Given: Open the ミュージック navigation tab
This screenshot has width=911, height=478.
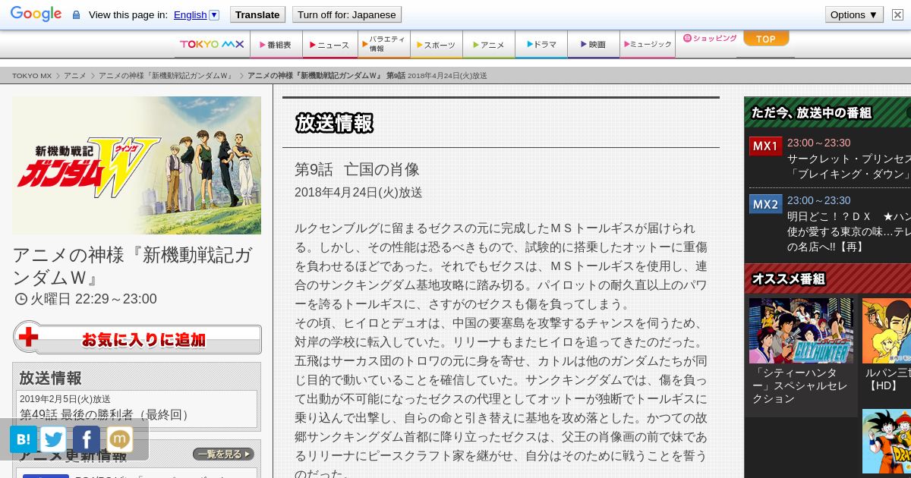Looking at the screenshot, I should coord(648,45).
